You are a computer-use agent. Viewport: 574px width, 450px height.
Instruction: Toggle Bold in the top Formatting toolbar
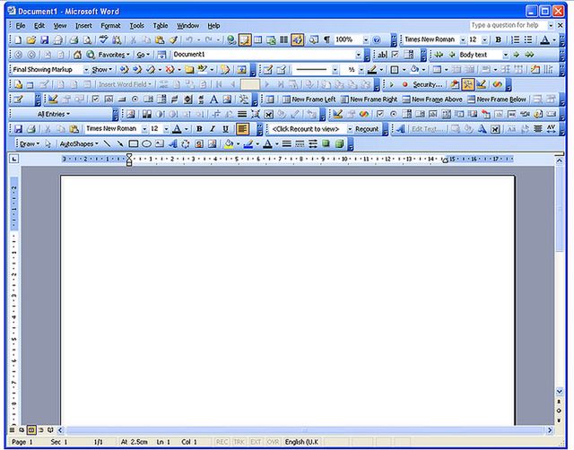[x=499, y=39]
